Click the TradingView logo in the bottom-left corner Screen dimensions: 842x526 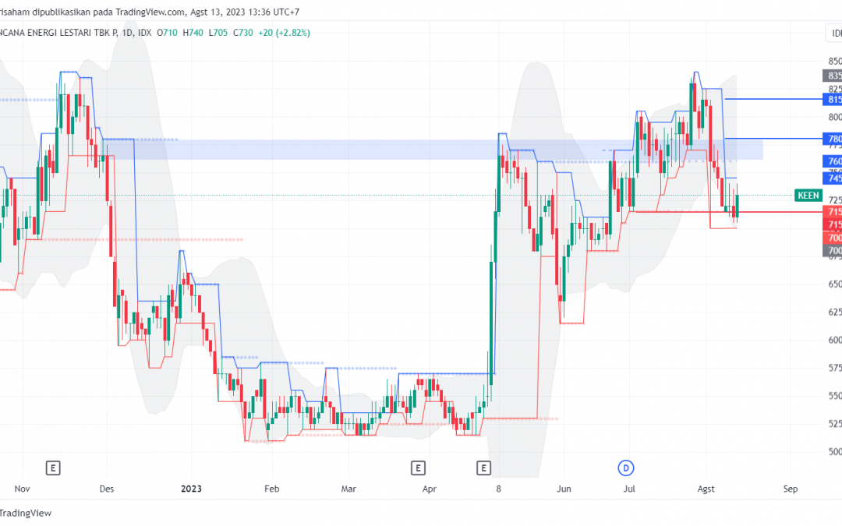[x=25, y=514]
